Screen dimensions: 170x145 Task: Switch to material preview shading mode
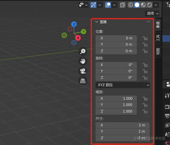tap(143, 5)
